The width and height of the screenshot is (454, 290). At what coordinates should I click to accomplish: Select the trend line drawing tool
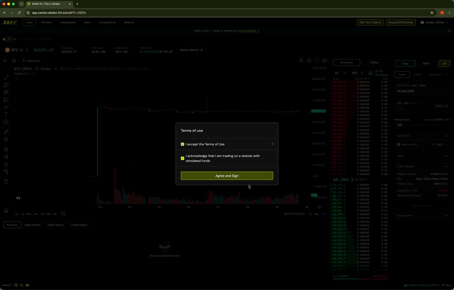tap(6, 77)
